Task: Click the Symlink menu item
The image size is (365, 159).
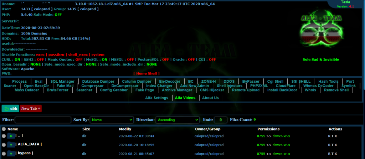Action: [x=349, y=86]
